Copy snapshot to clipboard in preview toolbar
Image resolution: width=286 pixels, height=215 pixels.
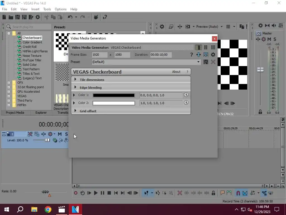[x=242, y=27]
